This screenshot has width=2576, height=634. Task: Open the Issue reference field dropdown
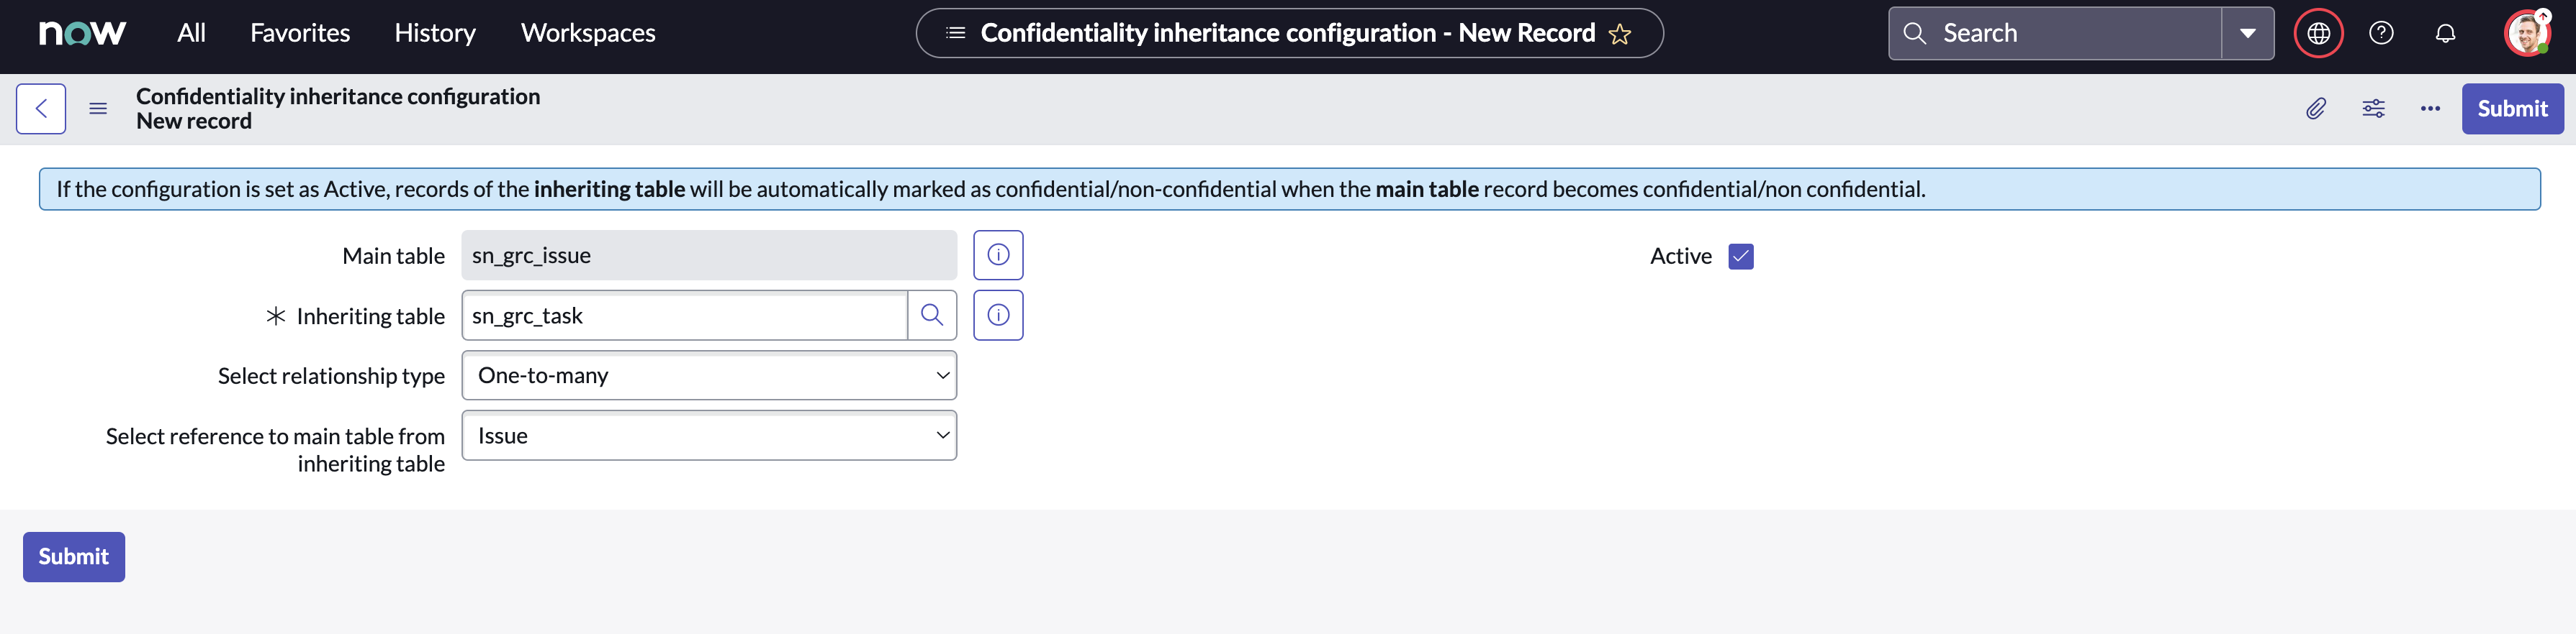709,436
